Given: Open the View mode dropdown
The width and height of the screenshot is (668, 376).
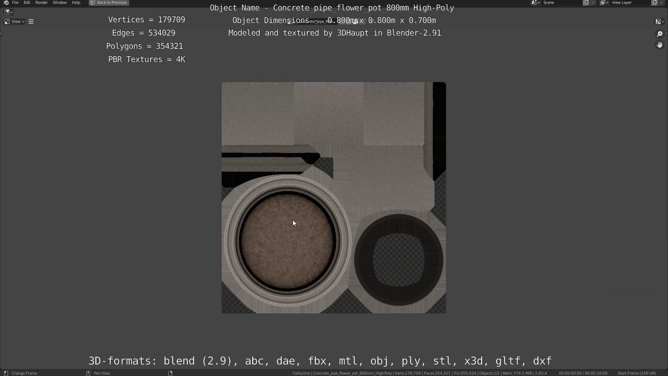Looking at the screenshot, I should 15,22.
